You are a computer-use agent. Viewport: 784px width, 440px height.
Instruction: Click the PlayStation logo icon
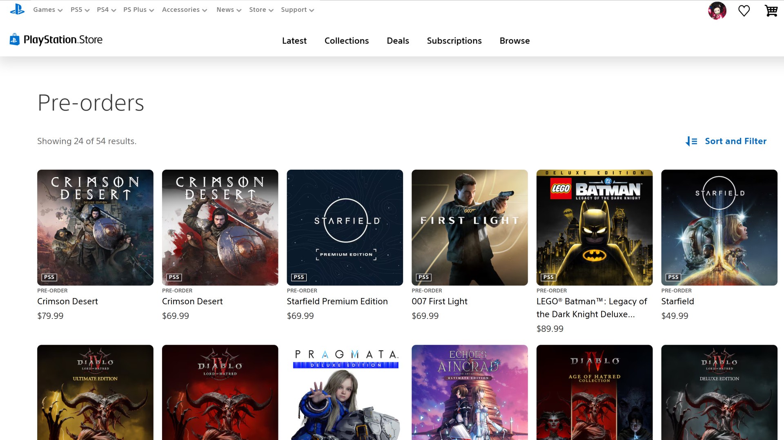coord(17,9)
